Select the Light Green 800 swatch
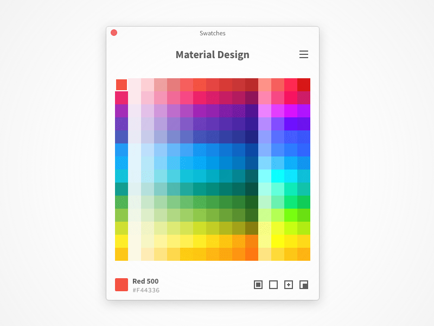The image size is (434, 326). click(x=239, y=215)
